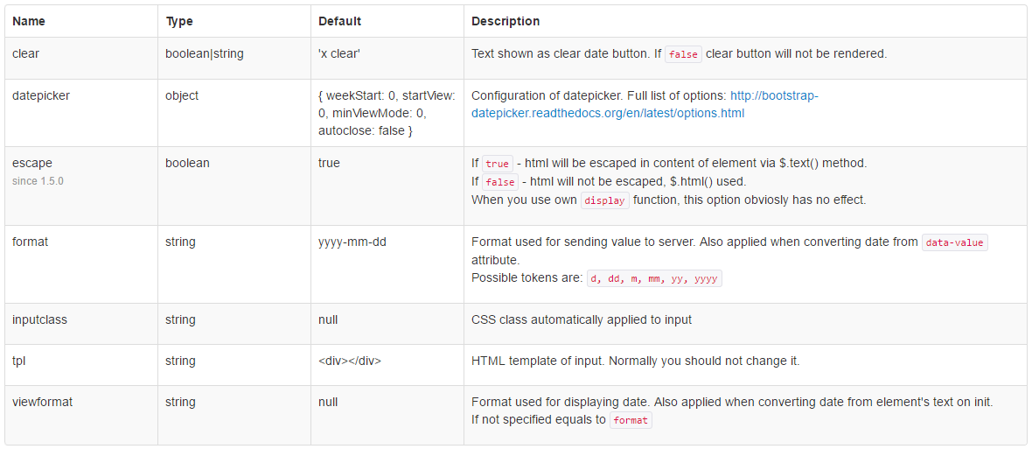The image size is (1032, 449).
Task: Click the 'format' code tag in viewformat description
Action: (x=631, y=421)
